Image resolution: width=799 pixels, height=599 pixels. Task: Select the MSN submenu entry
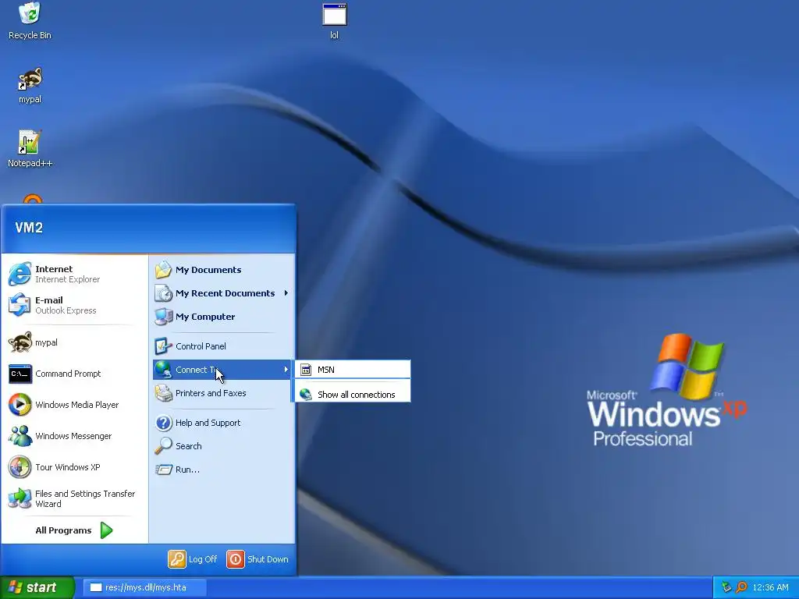[x=352, y=370]
